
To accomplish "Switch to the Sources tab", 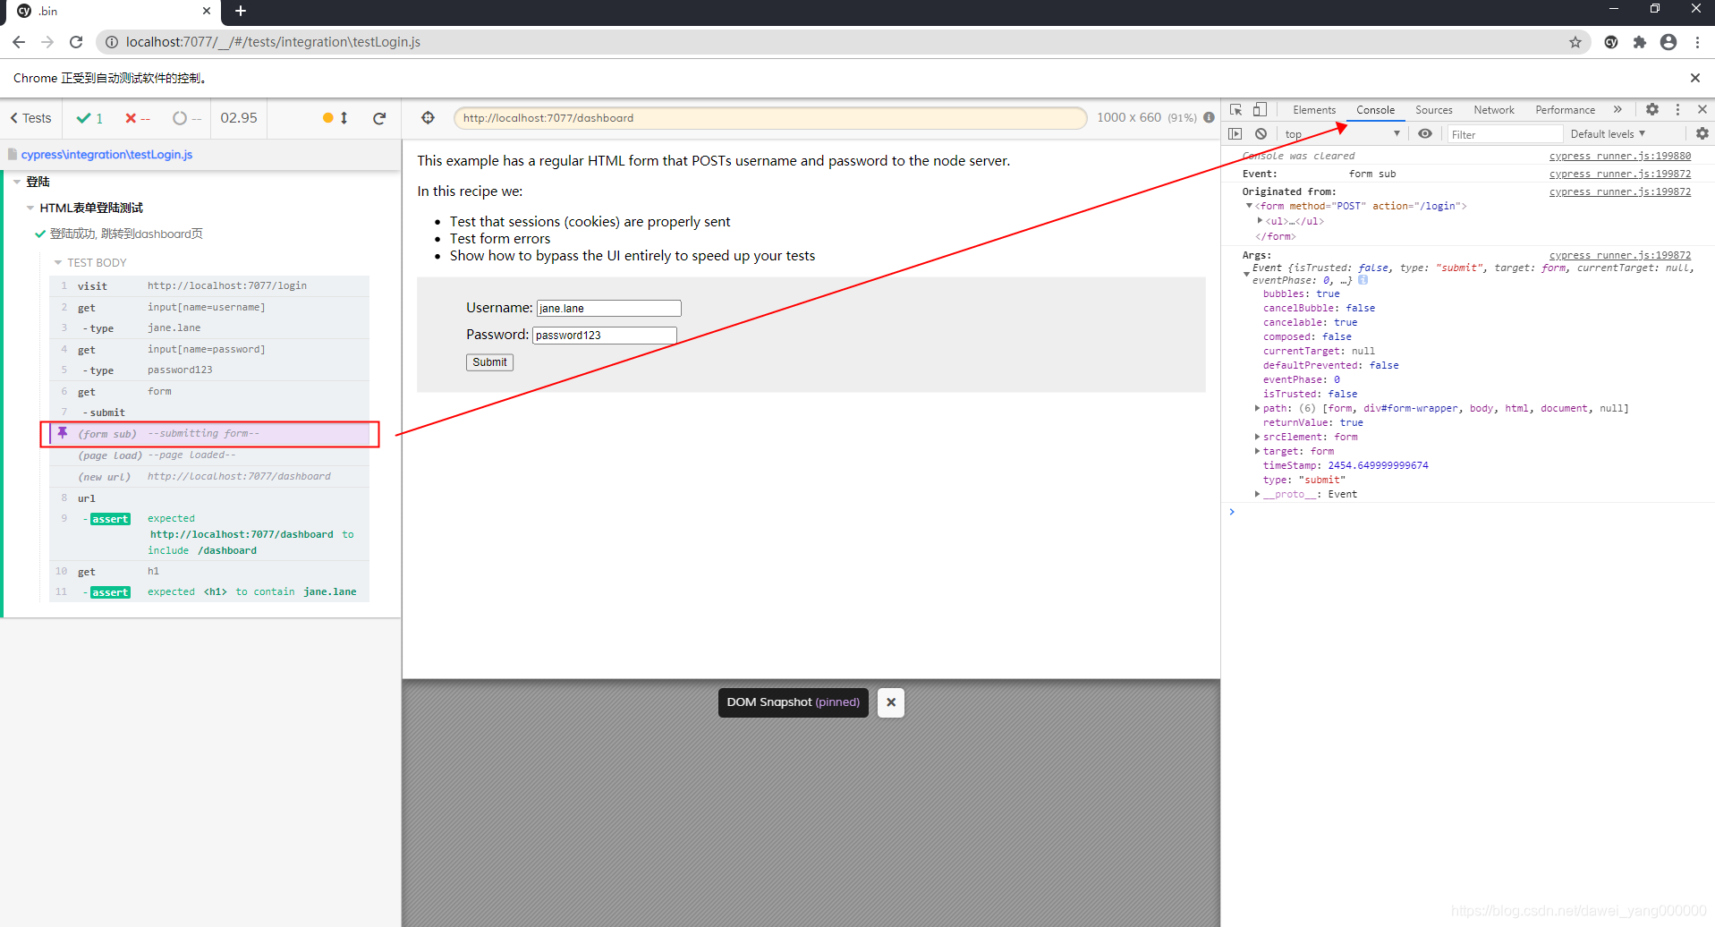I will coord(1434,110).
